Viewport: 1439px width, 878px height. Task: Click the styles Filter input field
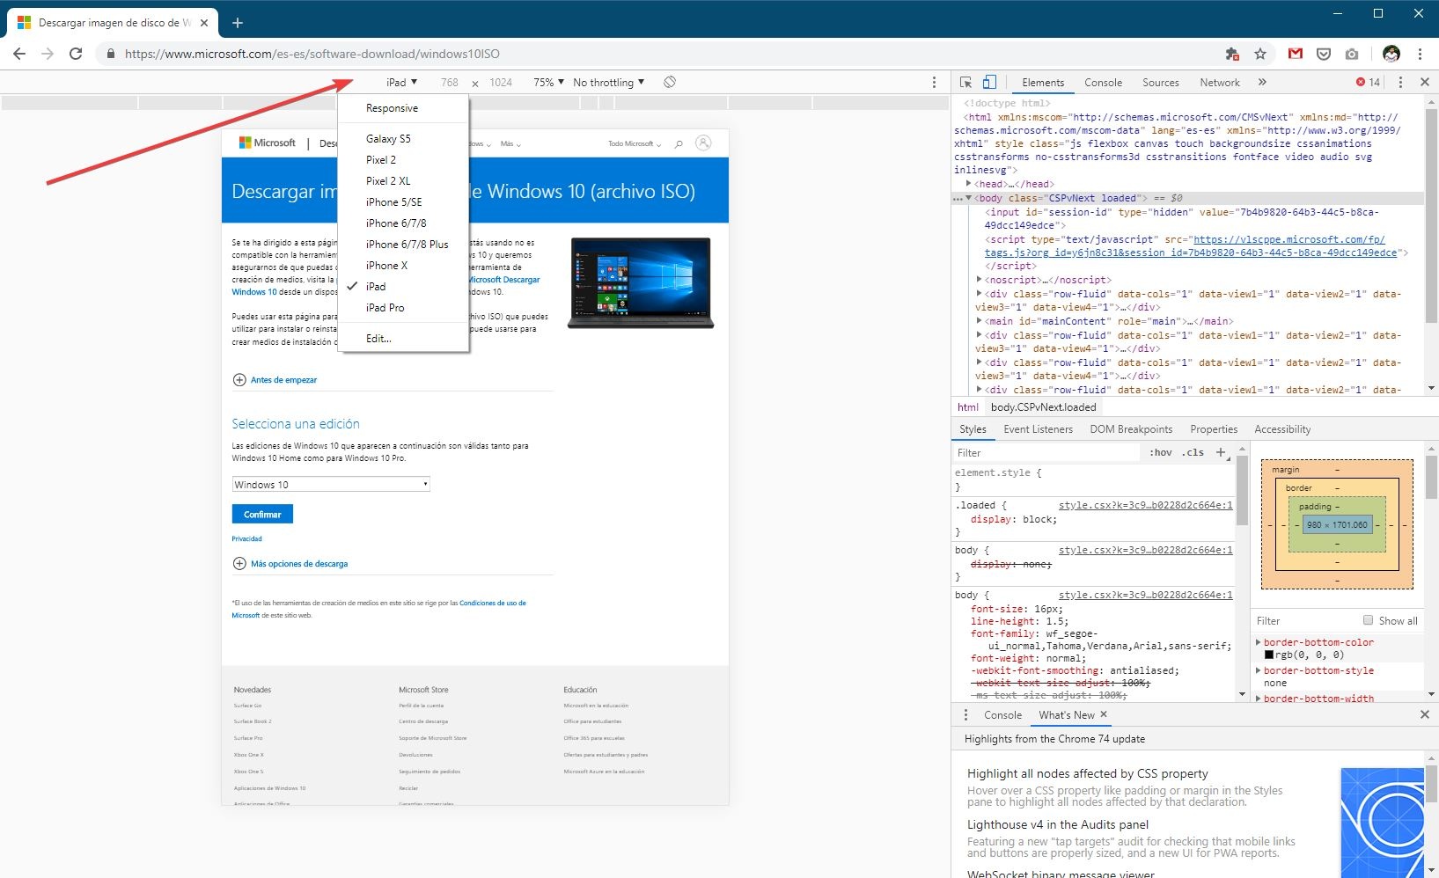click(x=1047, y=452)
